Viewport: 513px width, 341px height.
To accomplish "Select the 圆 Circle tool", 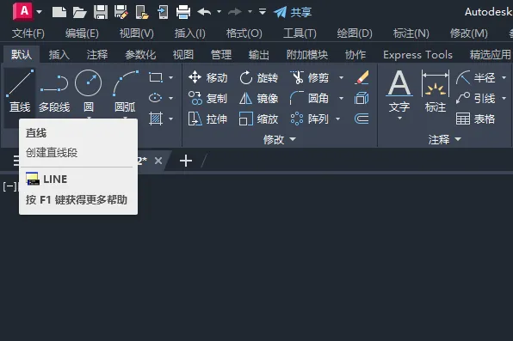I will coord(89,91).
